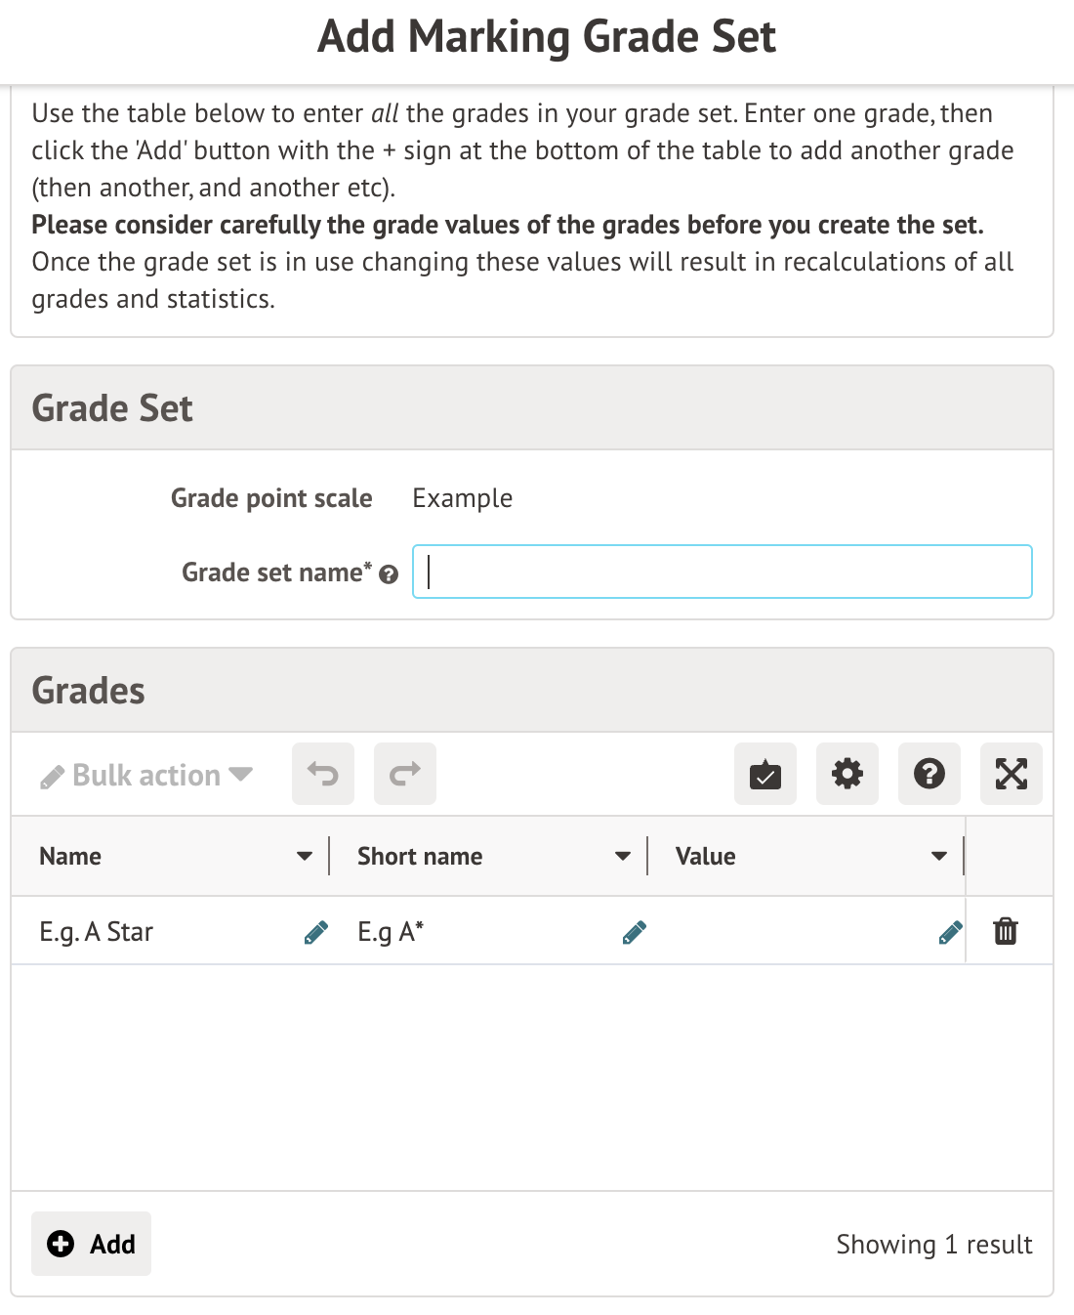This screenshot has height=1315, width=1074.
Task: Expand the Grades table to fullscreen
Action: click(x=1012, y=774)
